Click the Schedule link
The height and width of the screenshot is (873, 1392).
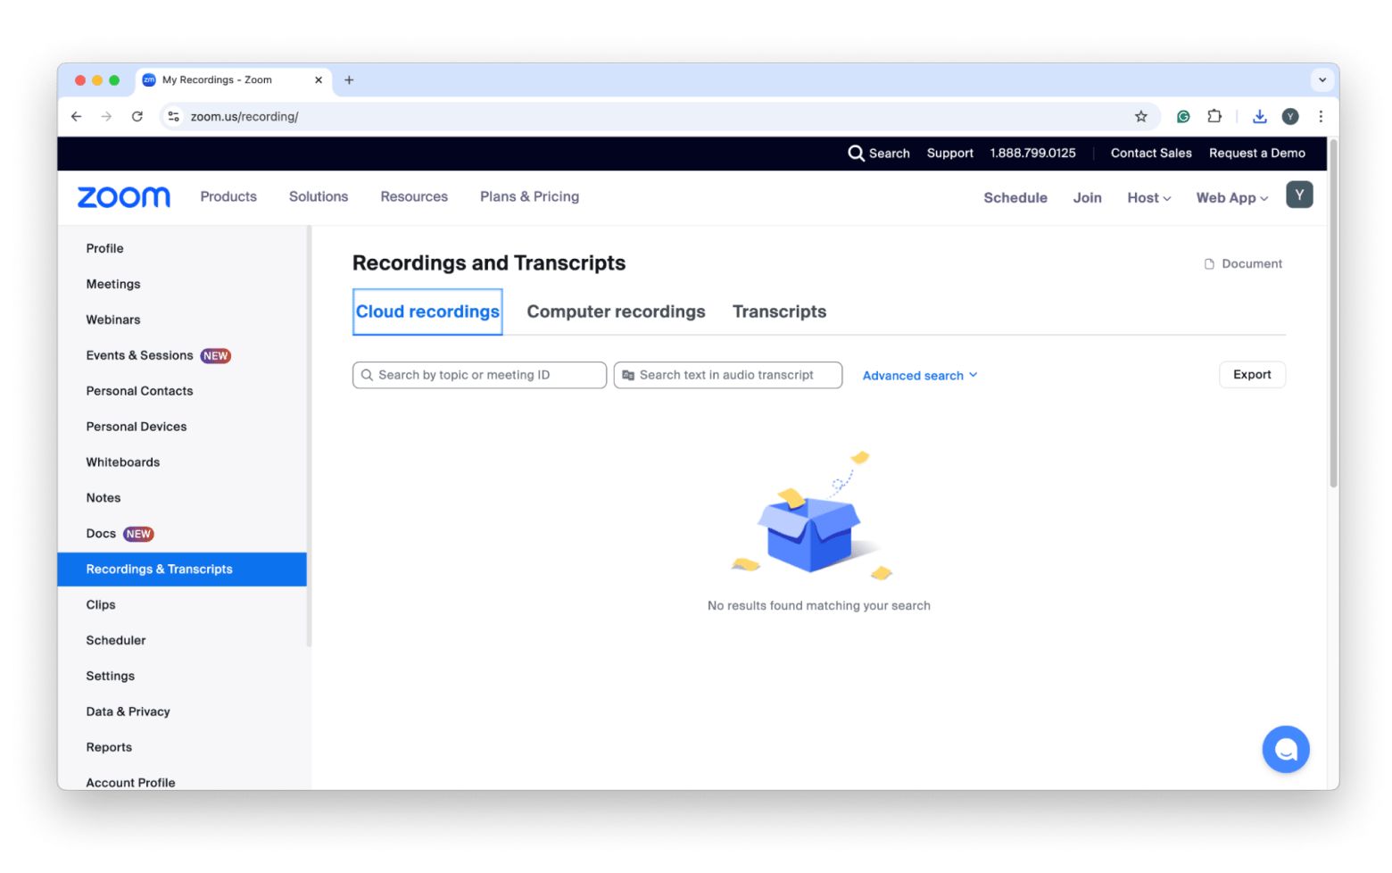[x=1015, y=198]
